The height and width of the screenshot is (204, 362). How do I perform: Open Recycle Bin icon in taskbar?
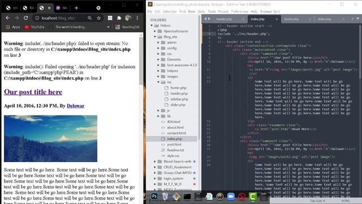(x=165, y=197)
